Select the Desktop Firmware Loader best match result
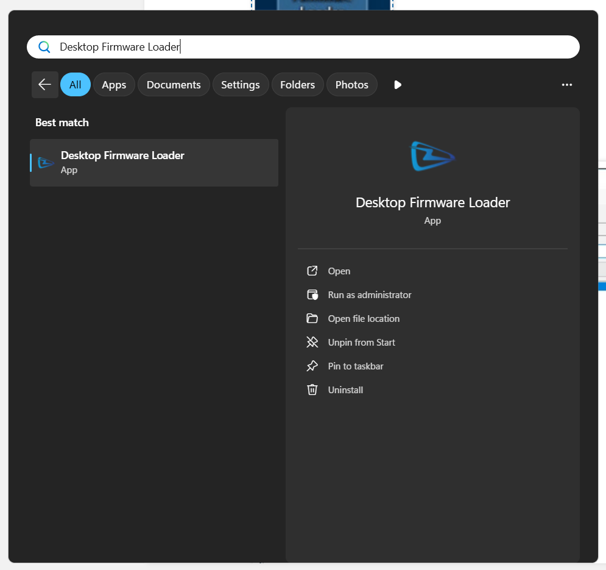This screenshot has height=570, width=606. point(154,163)
